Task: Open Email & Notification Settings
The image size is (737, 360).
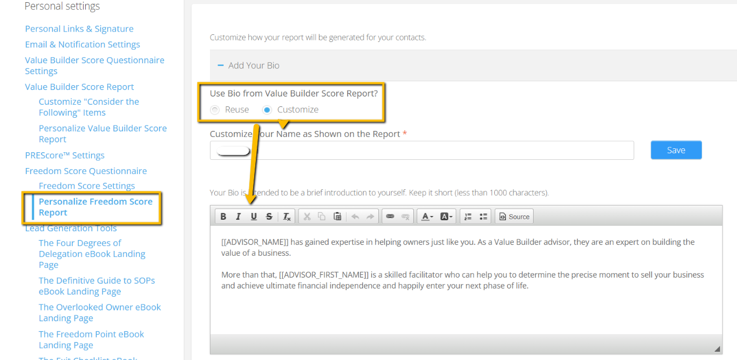Action: point(83,45)
